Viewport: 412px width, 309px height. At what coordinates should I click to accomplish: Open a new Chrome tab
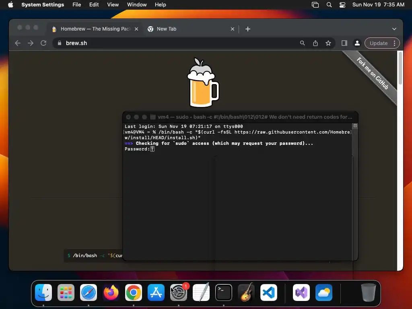(x=248, y=29)
